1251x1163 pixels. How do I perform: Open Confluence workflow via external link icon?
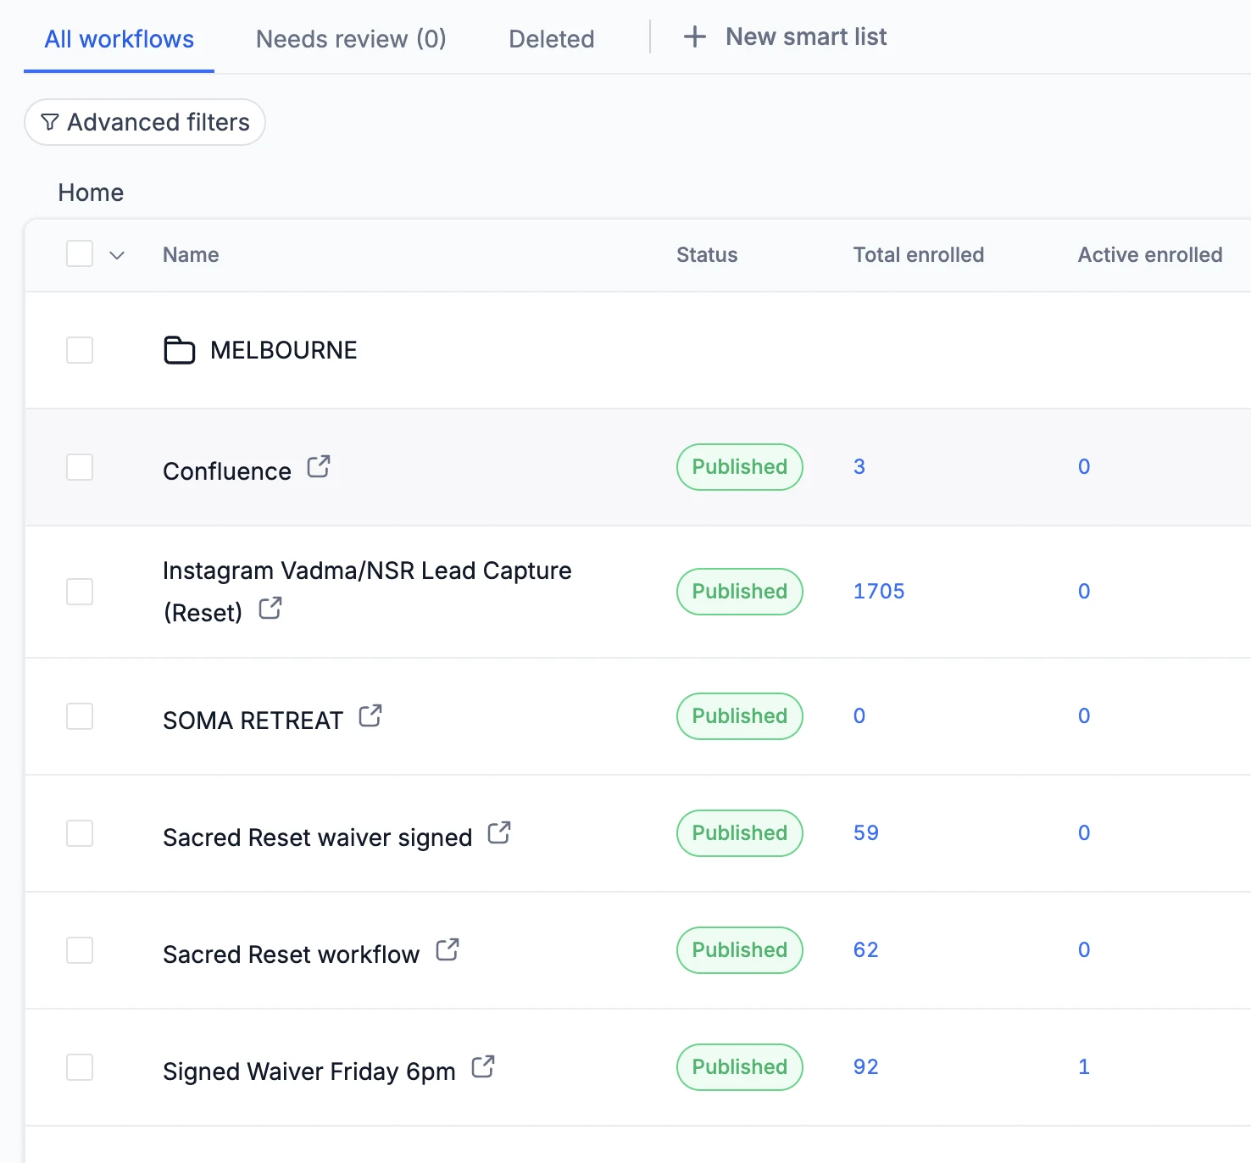click(319, 466)
